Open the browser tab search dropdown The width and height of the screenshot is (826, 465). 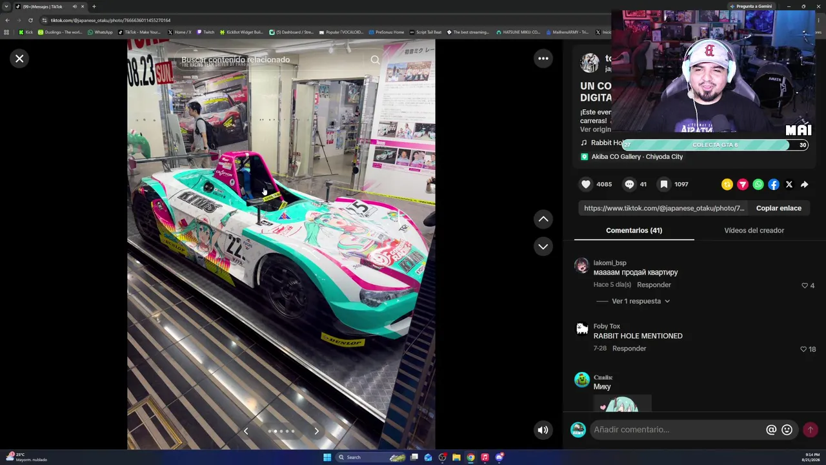point(6,6)
